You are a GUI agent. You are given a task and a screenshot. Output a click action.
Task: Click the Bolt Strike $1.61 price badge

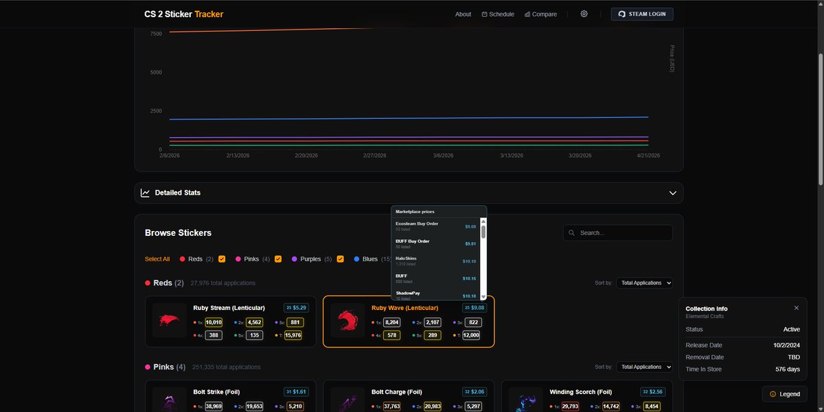296,392
